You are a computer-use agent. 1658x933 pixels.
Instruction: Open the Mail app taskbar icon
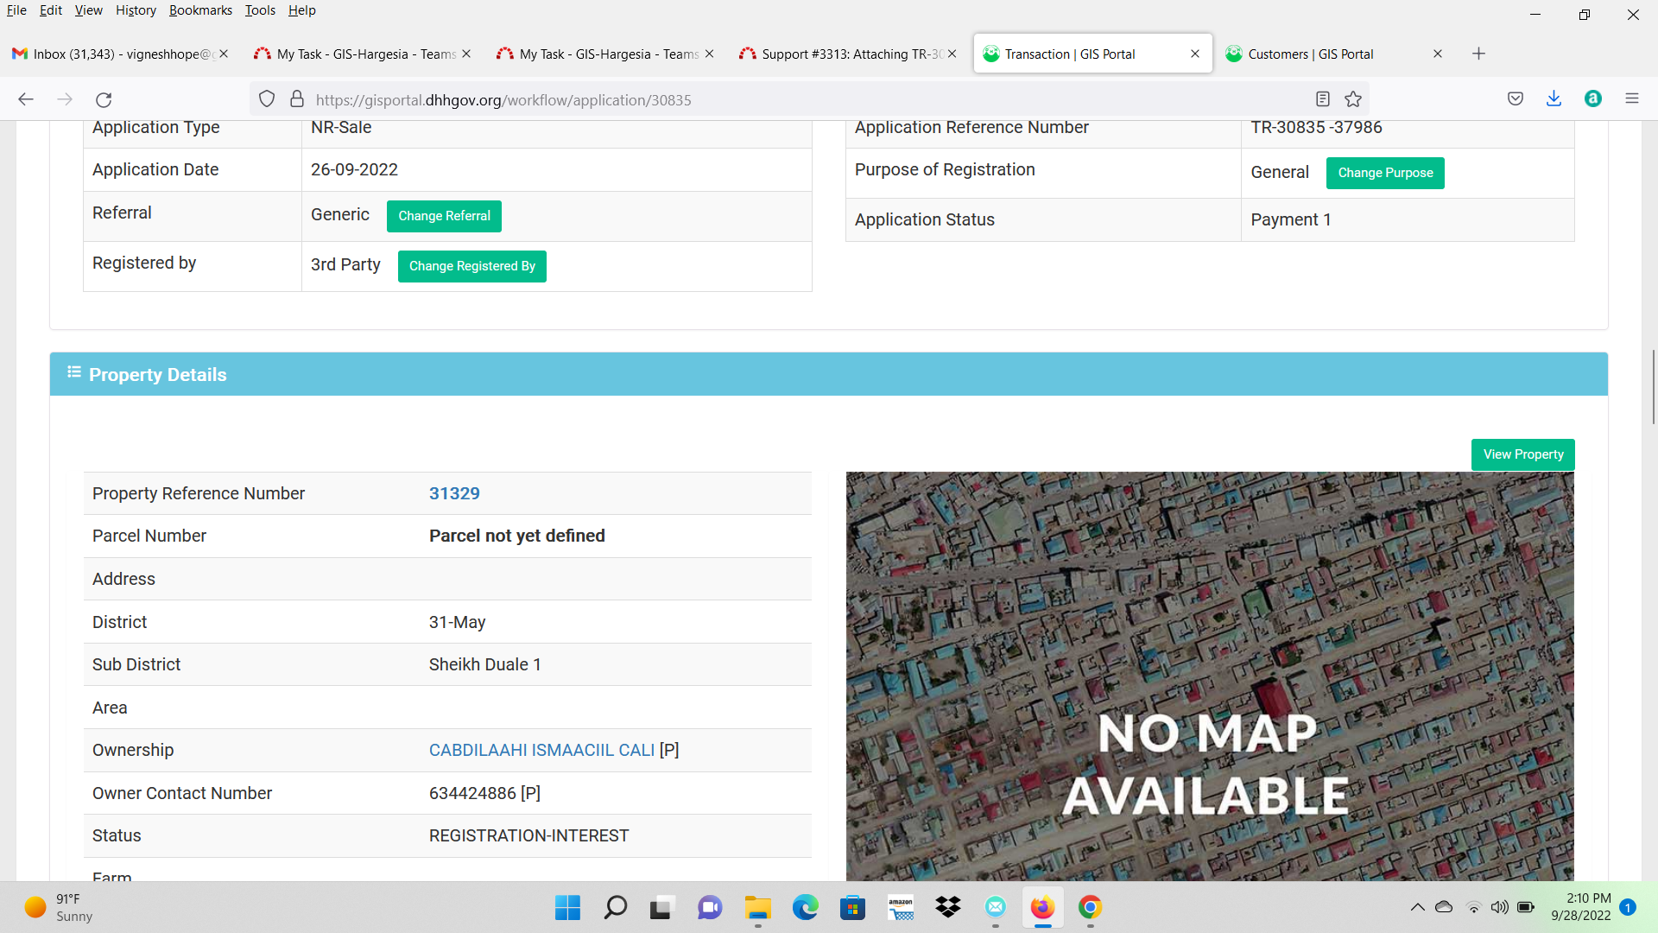coord(996,907)
